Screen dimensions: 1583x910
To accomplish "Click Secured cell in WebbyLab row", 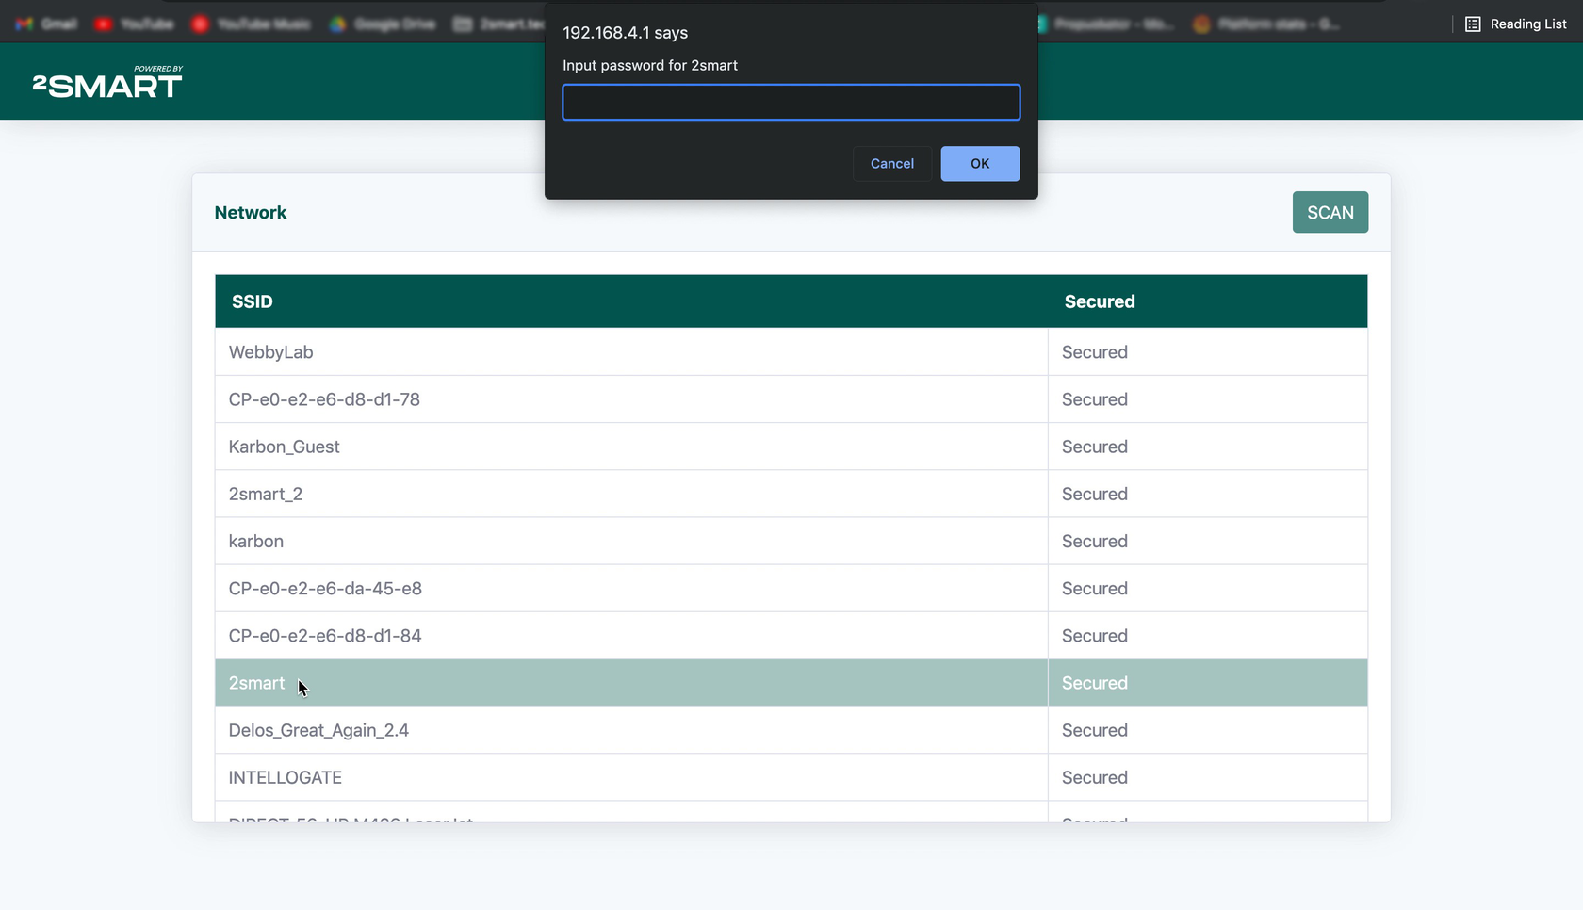I will 1208,352.
